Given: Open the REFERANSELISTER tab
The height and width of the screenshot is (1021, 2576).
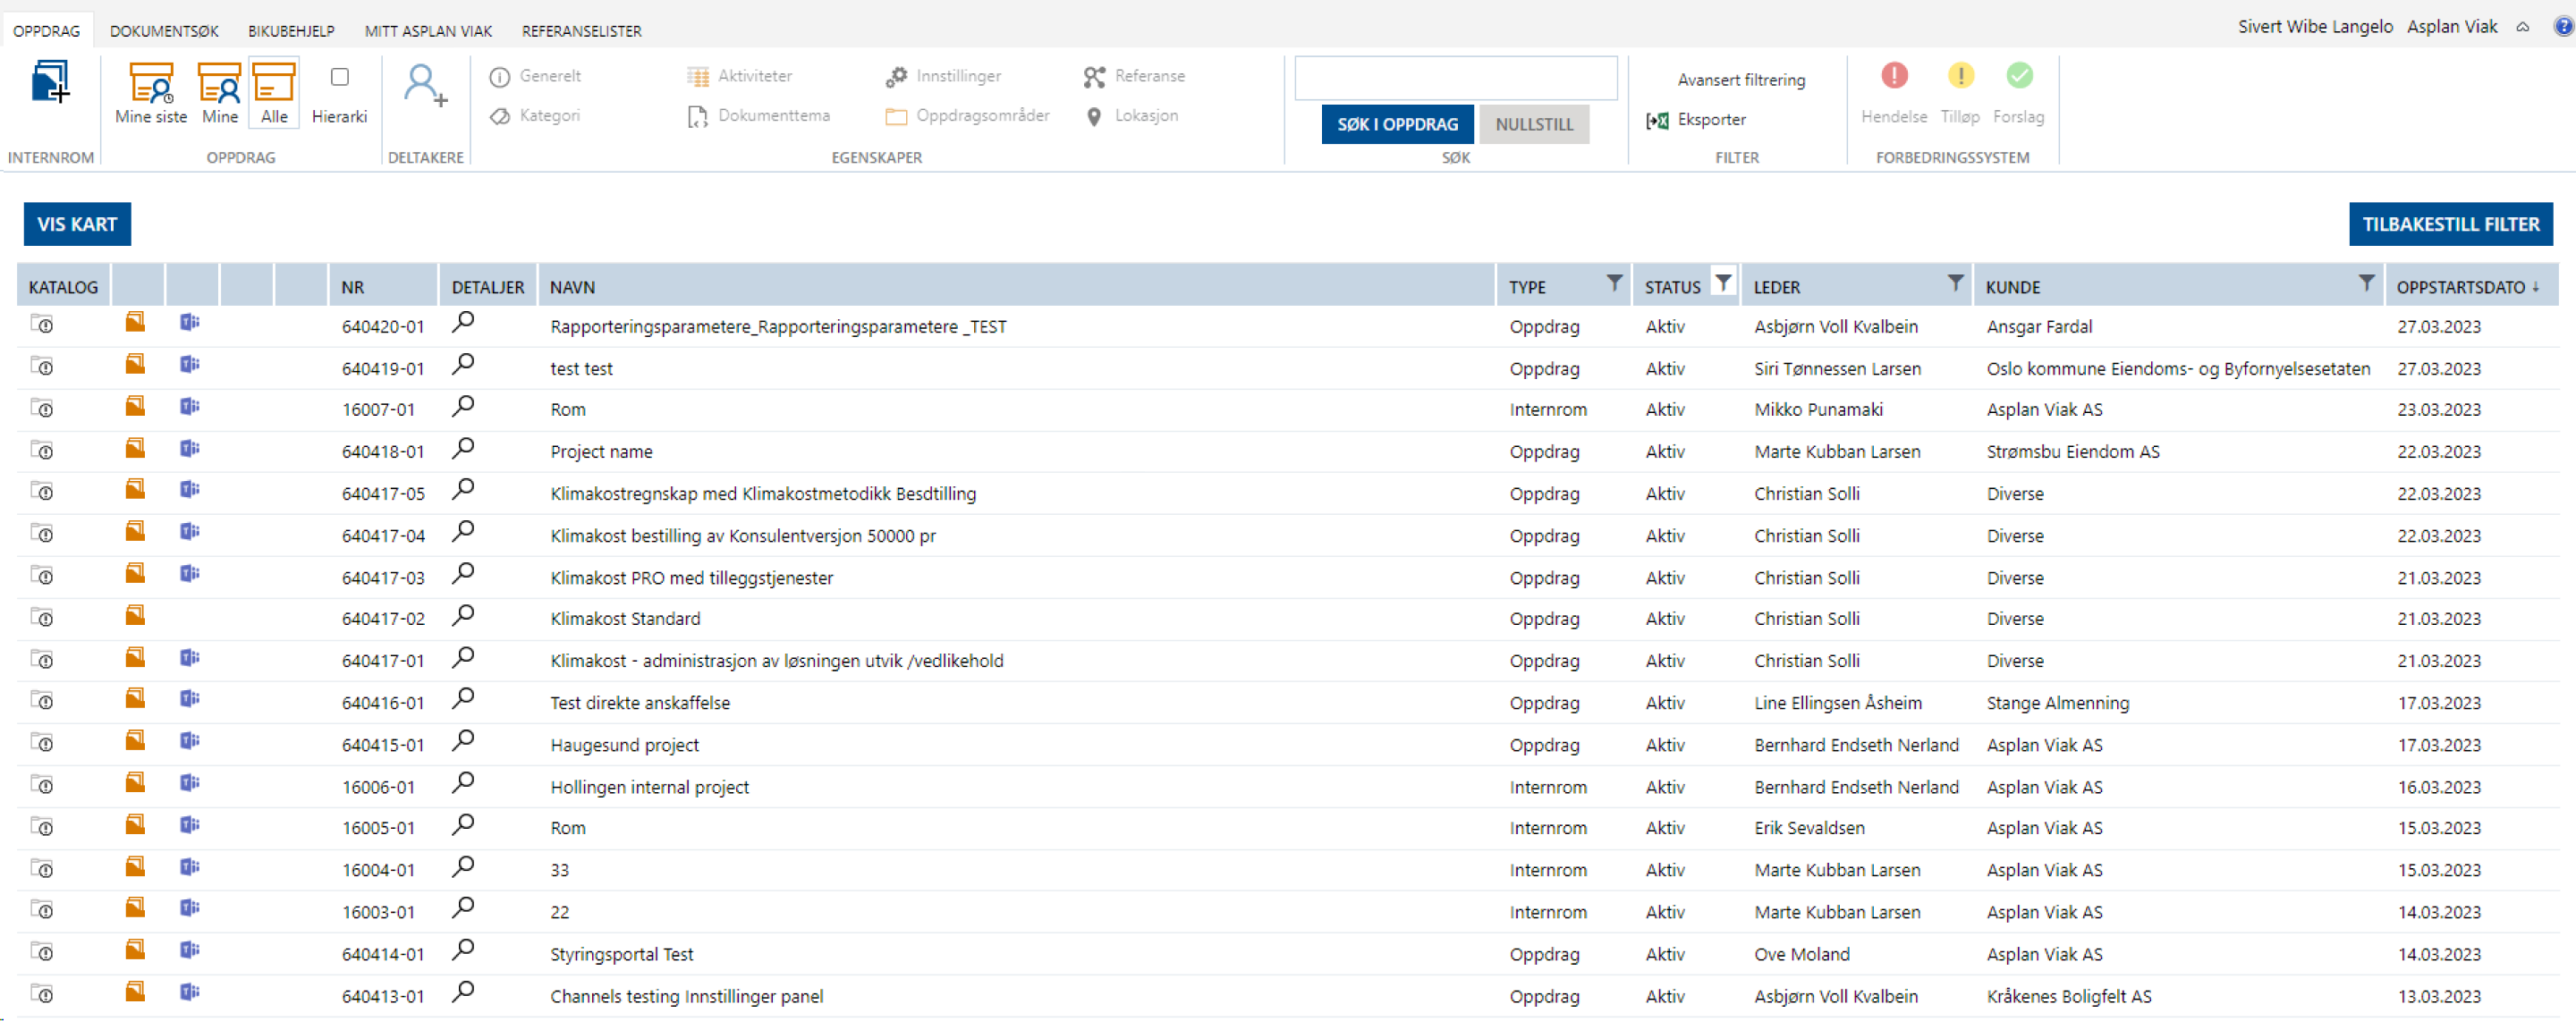Looking at the screenshot, I should tap(582, 31).
